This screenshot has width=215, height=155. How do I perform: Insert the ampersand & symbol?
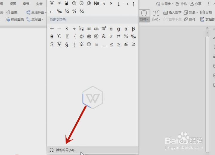pos(104,36)
